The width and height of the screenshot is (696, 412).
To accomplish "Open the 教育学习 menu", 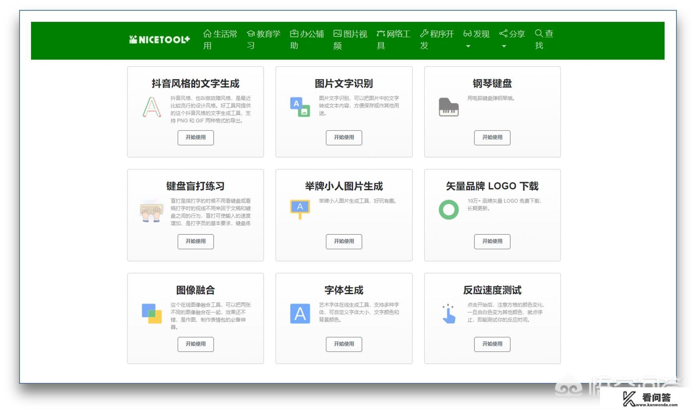I will [x=263, y=39].
